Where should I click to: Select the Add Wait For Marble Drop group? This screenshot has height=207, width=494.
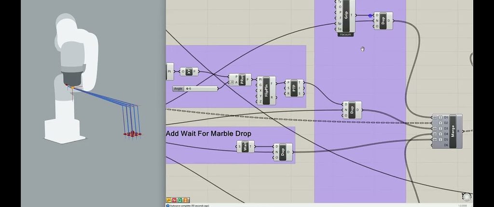[230, 145]
